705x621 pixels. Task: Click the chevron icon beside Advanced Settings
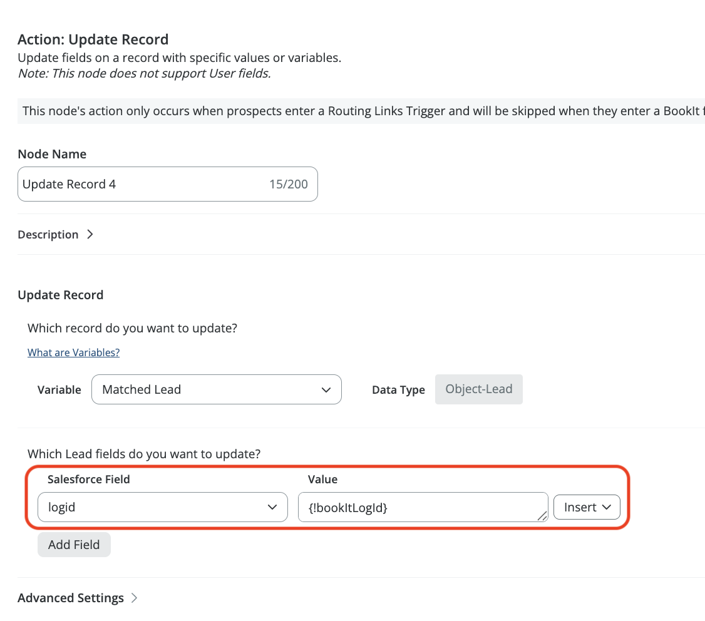tap(135, 598)
